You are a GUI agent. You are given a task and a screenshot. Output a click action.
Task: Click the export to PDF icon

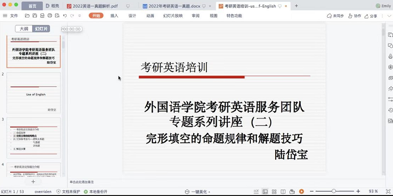(x=42, y=16)
